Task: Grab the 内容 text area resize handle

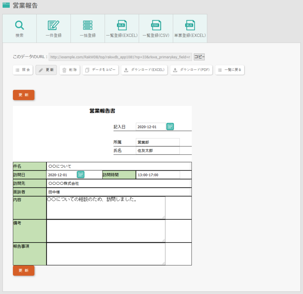Action: click(164, 217)
